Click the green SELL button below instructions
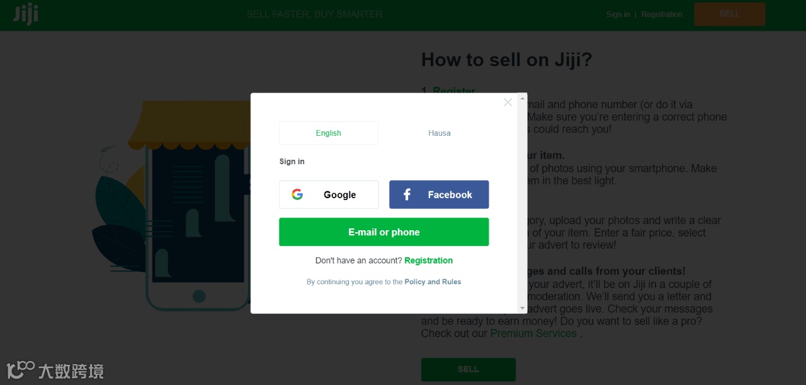Viewport: 806px width, 385px height. pyautogui.click(x=468, y=369)
